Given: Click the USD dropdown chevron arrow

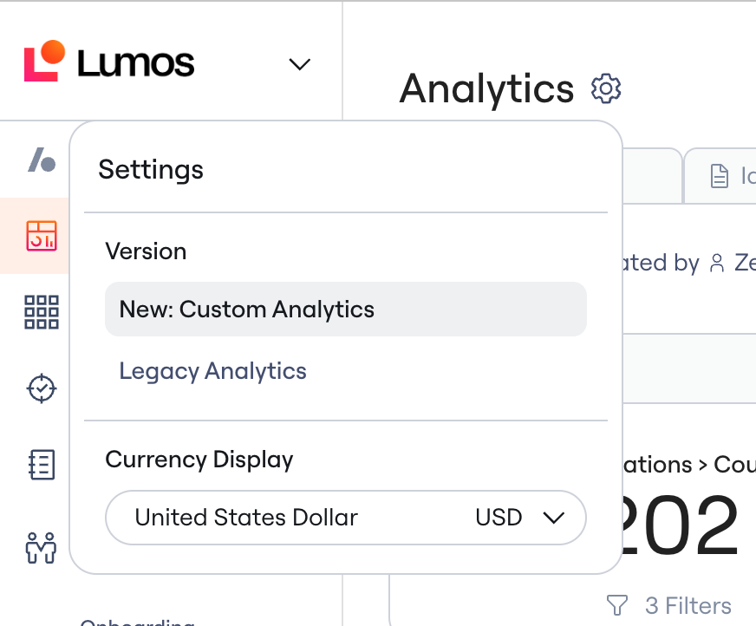Looking at the screenshot, I should [x=553, y=518].
